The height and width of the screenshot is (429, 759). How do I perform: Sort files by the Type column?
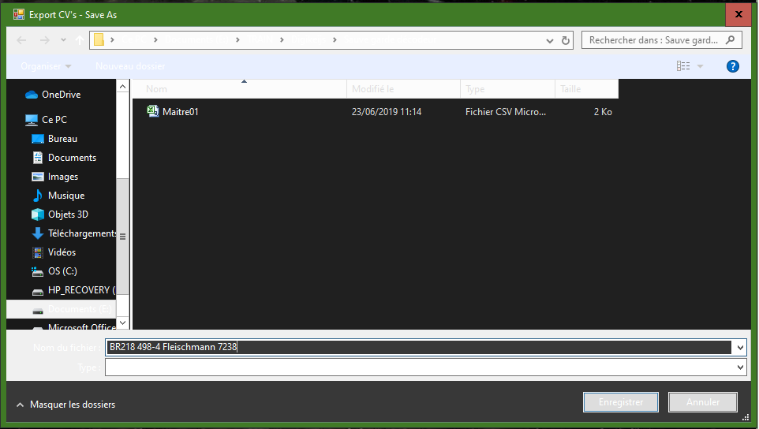507,89
